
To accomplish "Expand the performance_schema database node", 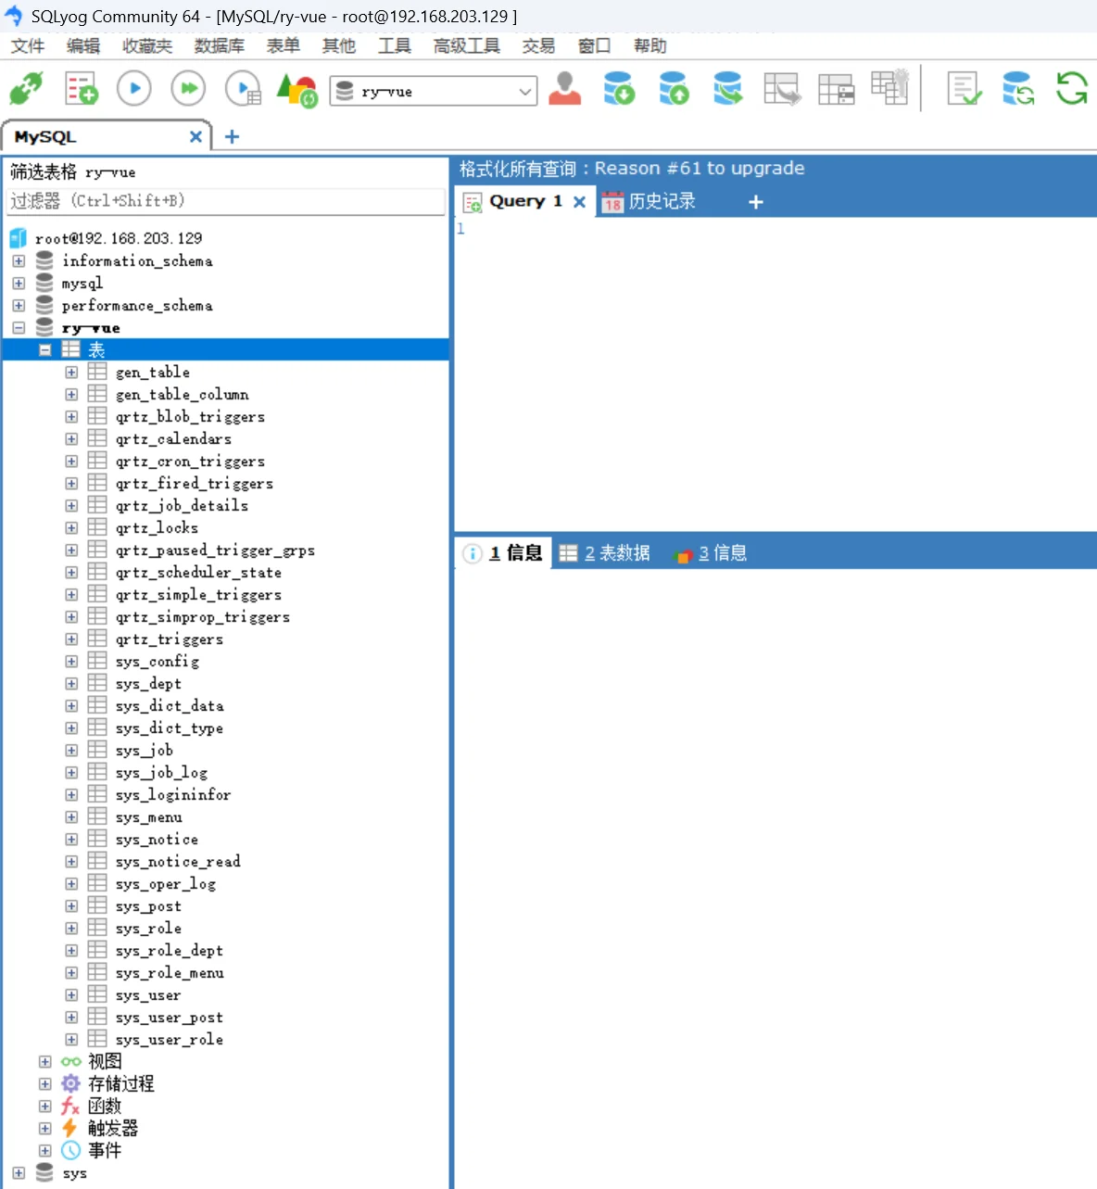I will pos(19,306).
